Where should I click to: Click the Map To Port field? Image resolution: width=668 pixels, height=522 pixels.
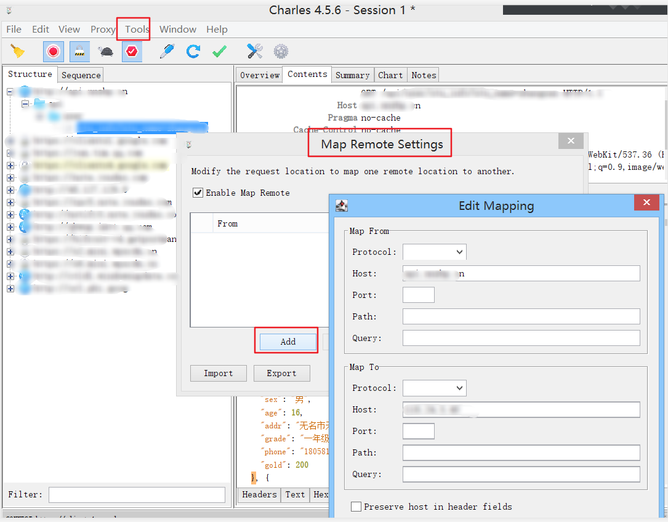tap(419, 431)
